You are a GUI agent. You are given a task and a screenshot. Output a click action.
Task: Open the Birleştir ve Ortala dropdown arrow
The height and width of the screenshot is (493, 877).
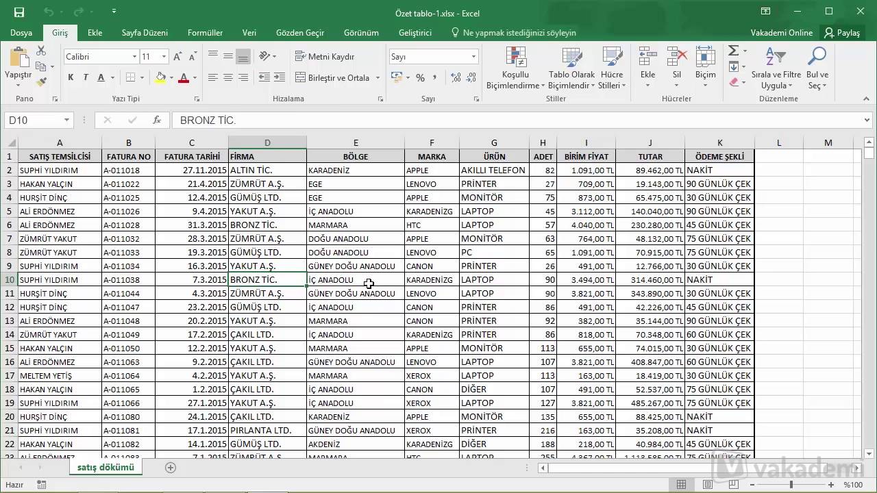click(x=378, y=78)
